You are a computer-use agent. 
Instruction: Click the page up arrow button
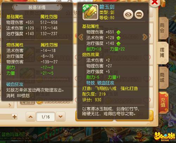[31, 117]
